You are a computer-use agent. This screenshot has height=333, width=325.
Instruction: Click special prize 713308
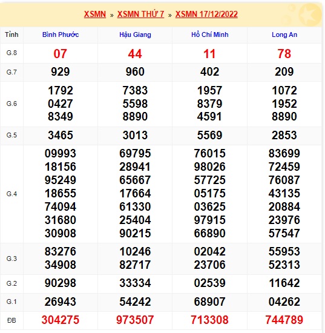(x=210, y=320)
